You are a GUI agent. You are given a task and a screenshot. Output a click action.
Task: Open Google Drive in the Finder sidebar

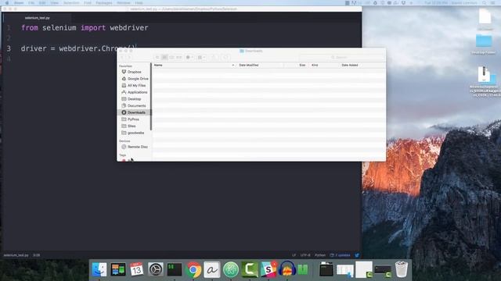(134, 79)
